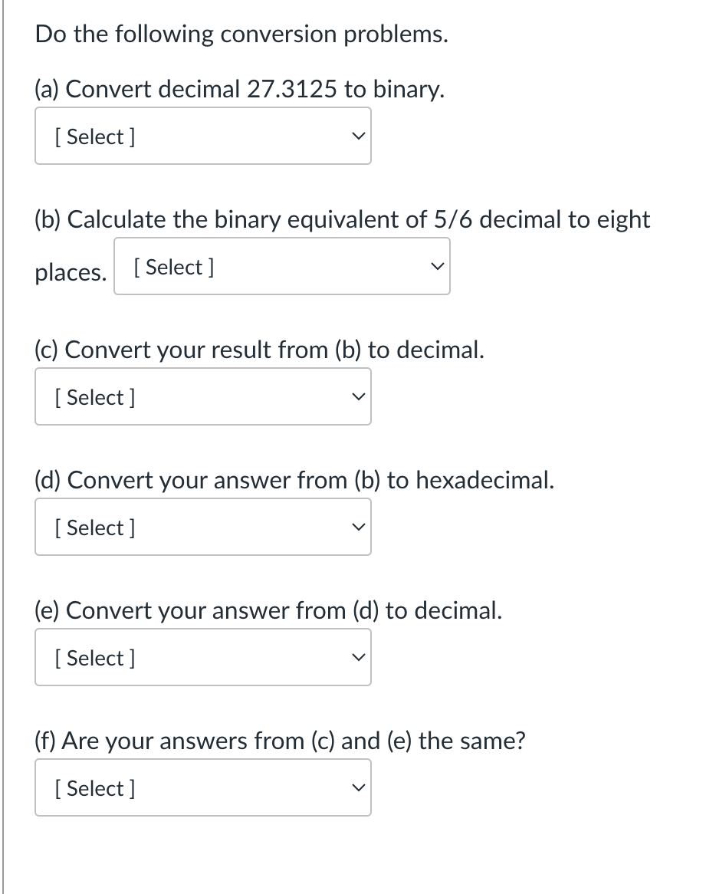Open the answer dropdown for part (c)
The width and height of the screenshot is (716, 894).
click(x=203, y=396)
